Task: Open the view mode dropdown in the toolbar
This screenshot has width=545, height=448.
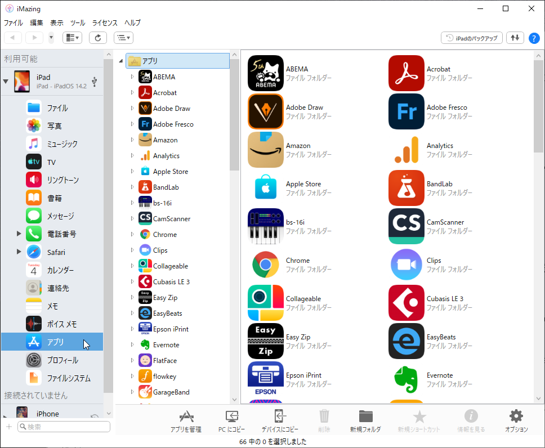Action: coord(72,38)
